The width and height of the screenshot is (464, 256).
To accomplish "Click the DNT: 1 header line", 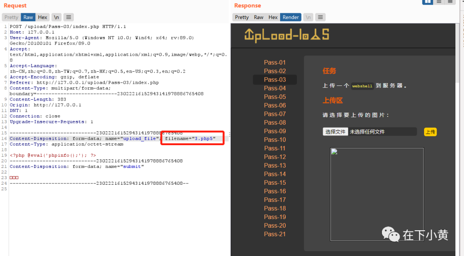I will tap(18, 111).
